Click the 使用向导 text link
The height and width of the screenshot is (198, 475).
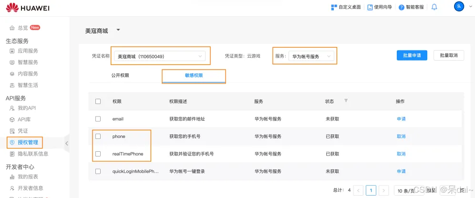(383, 7)
